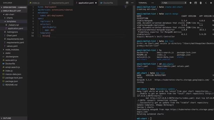Click the JS icon beside emoji-search.js
The image size is (214, 120).
pos(4,67)
